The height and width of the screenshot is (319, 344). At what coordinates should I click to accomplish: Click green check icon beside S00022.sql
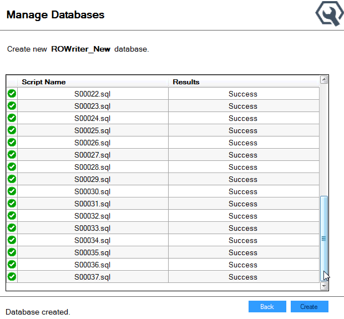12,94
